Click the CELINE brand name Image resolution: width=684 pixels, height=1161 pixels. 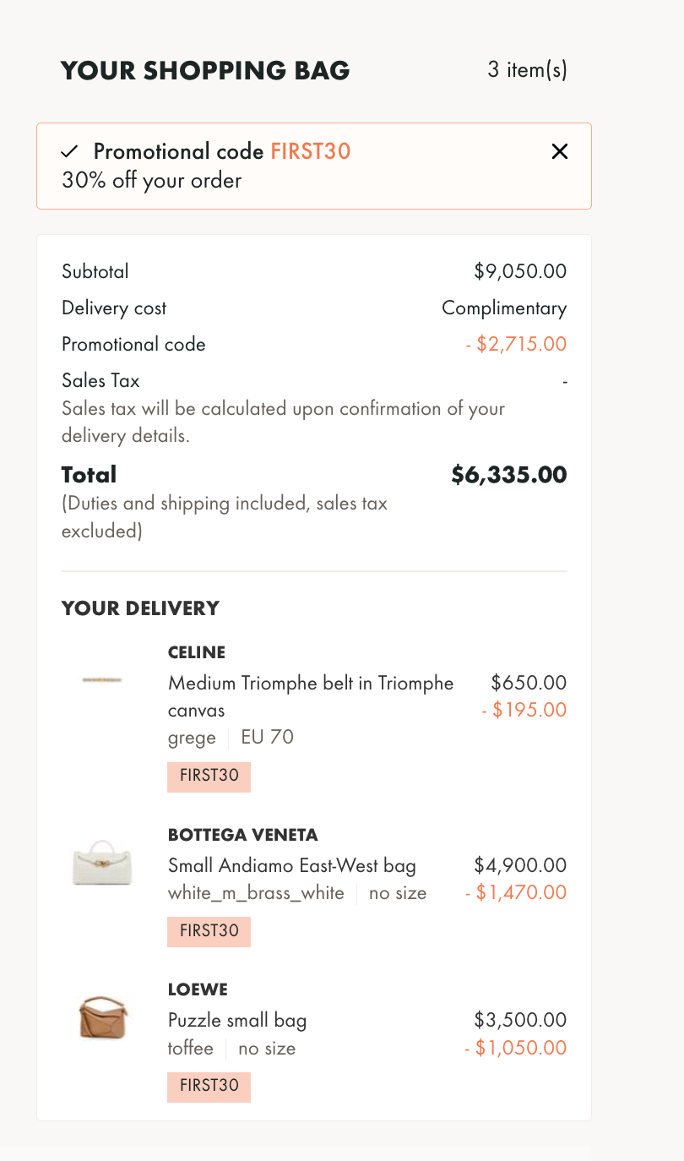pyautogui.click(x=197, y=652)
